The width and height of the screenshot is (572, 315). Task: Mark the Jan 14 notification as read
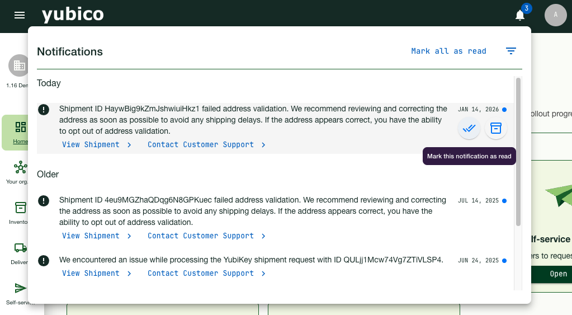point(469,128)
